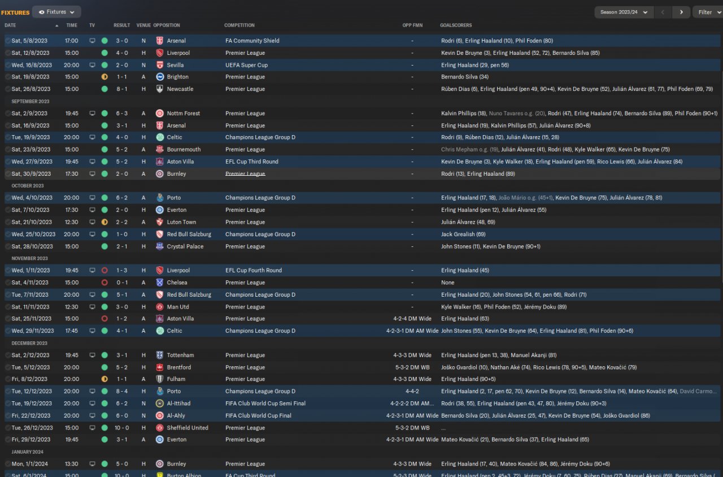723x477 pixels.
Task: Click the Aston Villa badge on the 27/9/2023 row
Action: point(160,162)
